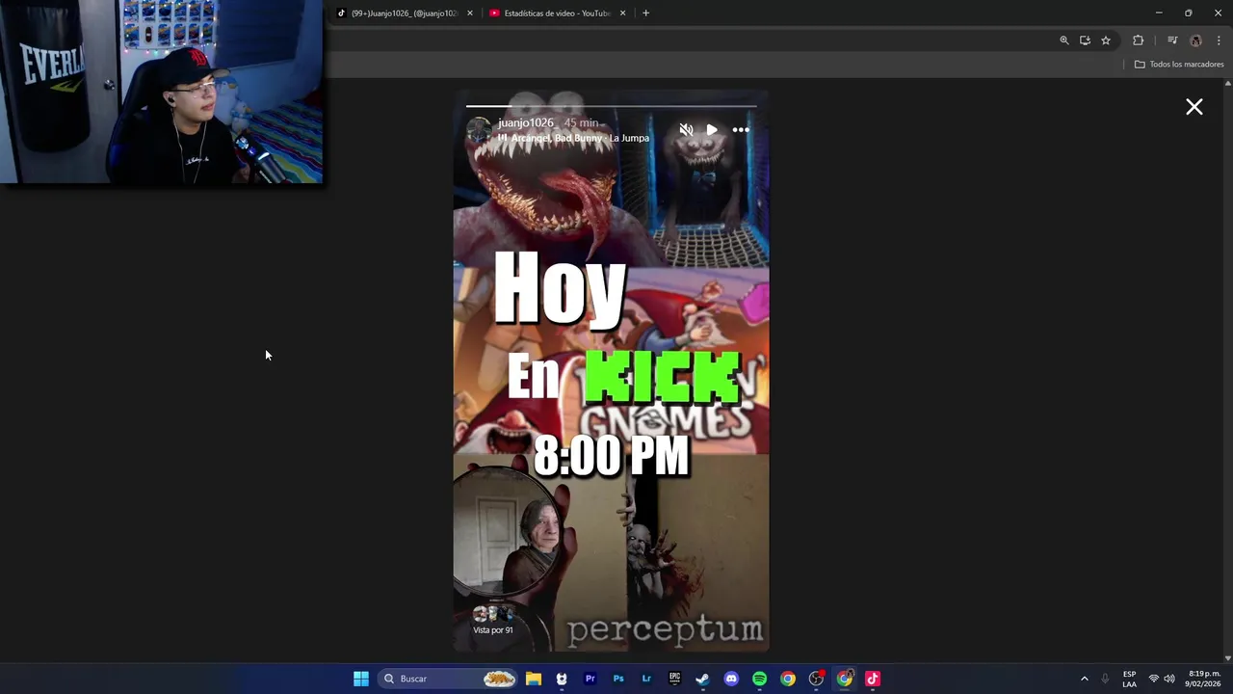Close the Estadísticas de video YouTube tab
Image resolution: width=1233 pixels, height=694 pixels.
click(x=622, y=13)
